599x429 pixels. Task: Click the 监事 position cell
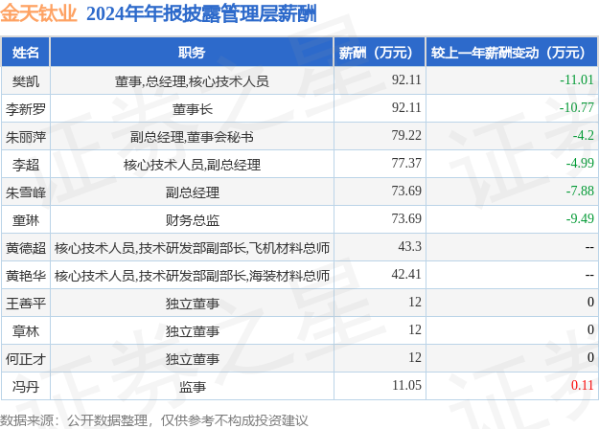(x=192, y=387)
